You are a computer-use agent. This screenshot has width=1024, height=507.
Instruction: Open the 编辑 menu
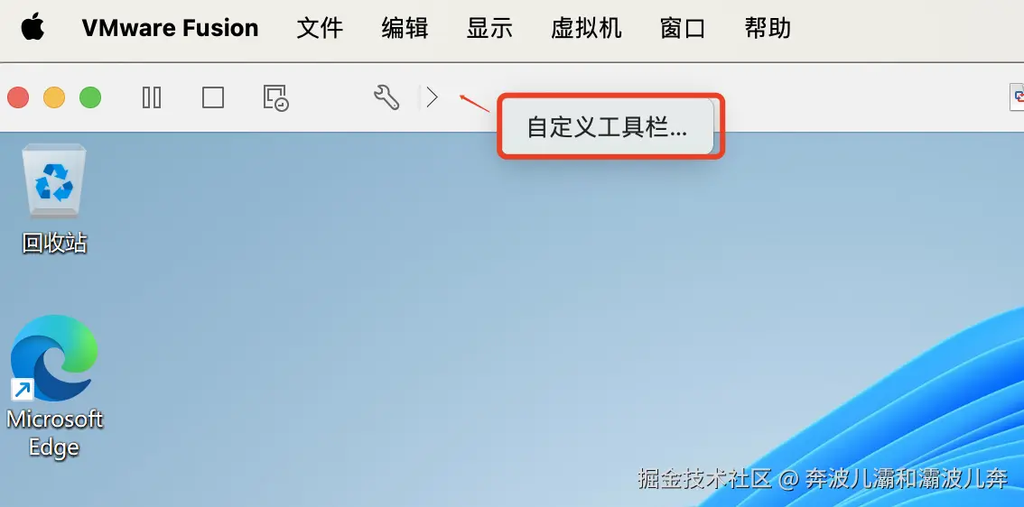405,28
